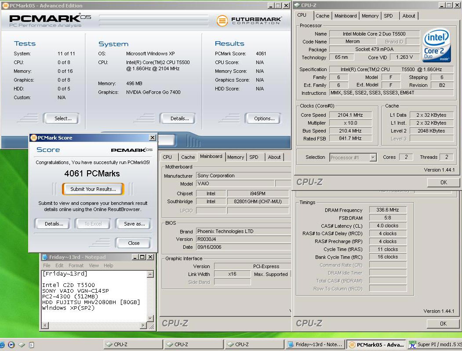Open Notepad View menu

pyautogui.click(x=94, y=265)
